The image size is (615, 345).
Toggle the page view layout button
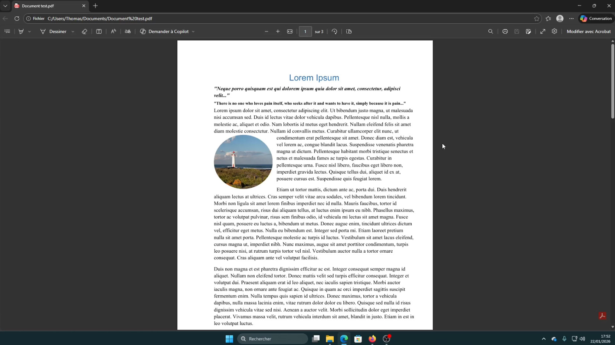click(349, 32)
